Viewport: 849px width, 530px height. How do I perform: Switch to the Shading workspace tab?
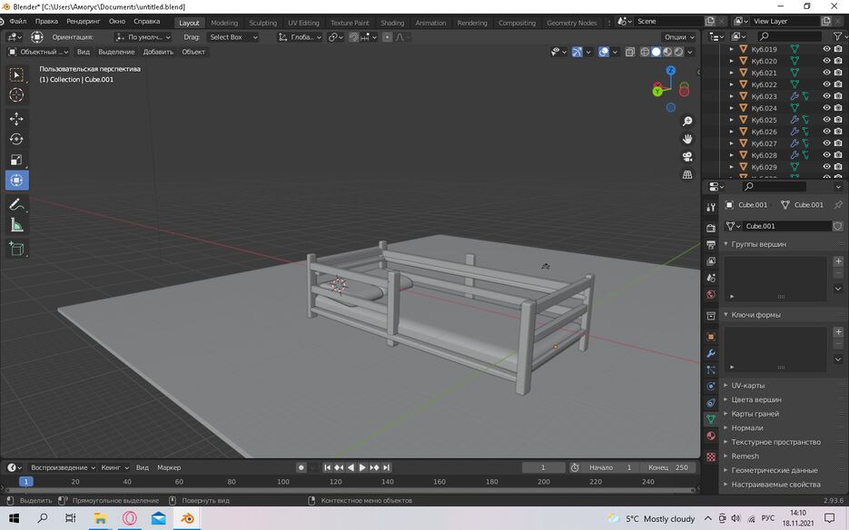tap(392, 23)
